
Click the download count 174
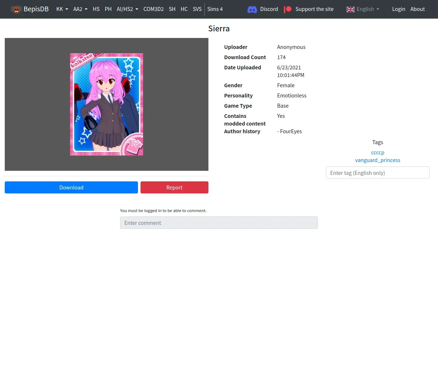pyautogui.click(x=281, y=57)
